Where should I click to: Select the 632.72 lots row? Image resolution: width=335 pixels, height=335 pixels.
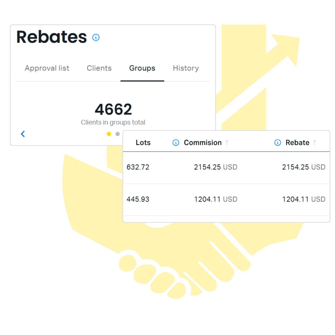point(226,167)
